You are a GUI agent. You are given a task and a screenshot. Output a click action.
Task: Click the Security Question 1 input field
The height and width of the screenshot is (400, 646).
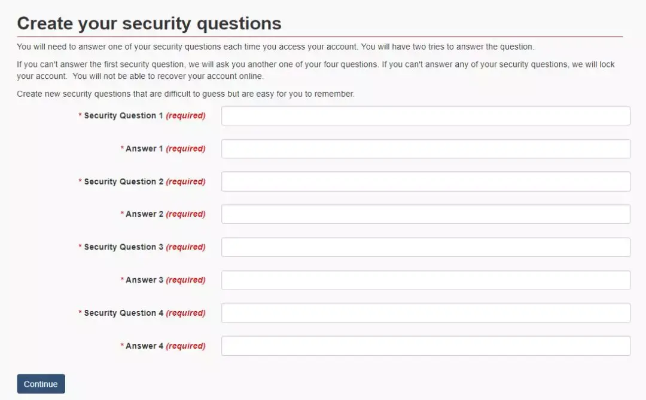pos(425,116)
